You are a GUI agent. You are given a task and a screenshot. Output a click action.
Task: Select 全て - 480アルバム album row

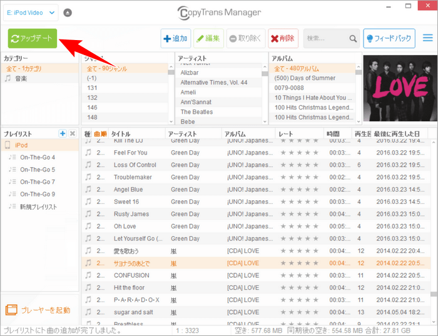coord(312,69)
